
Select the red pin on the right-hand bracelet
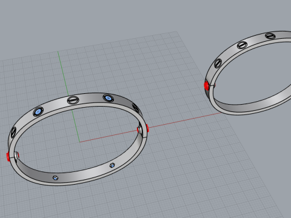coord(207,85)
